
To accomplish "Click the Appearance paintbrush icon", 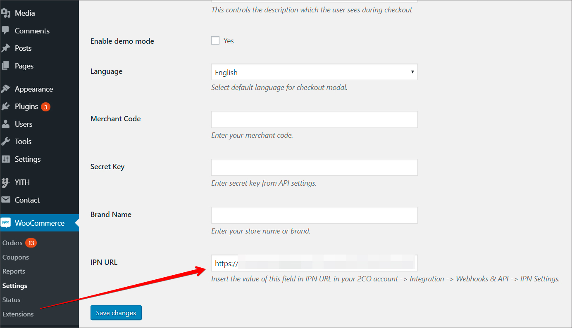I will (5, 89).
